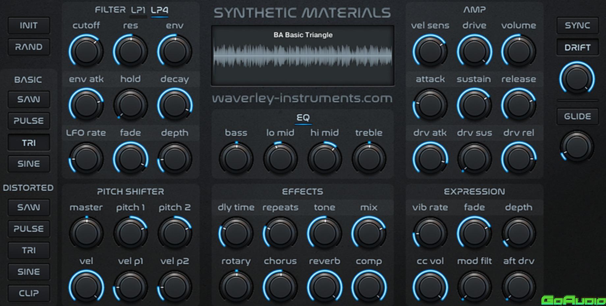Click the reverb effect knob
The height and width of the screenshot is (306, 606).
pos(324,287)
